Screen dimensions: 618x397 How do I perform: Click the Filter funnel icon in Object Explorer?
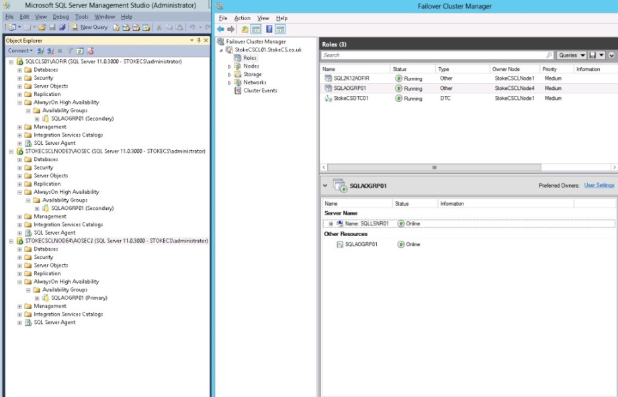(x=70, y=51)
